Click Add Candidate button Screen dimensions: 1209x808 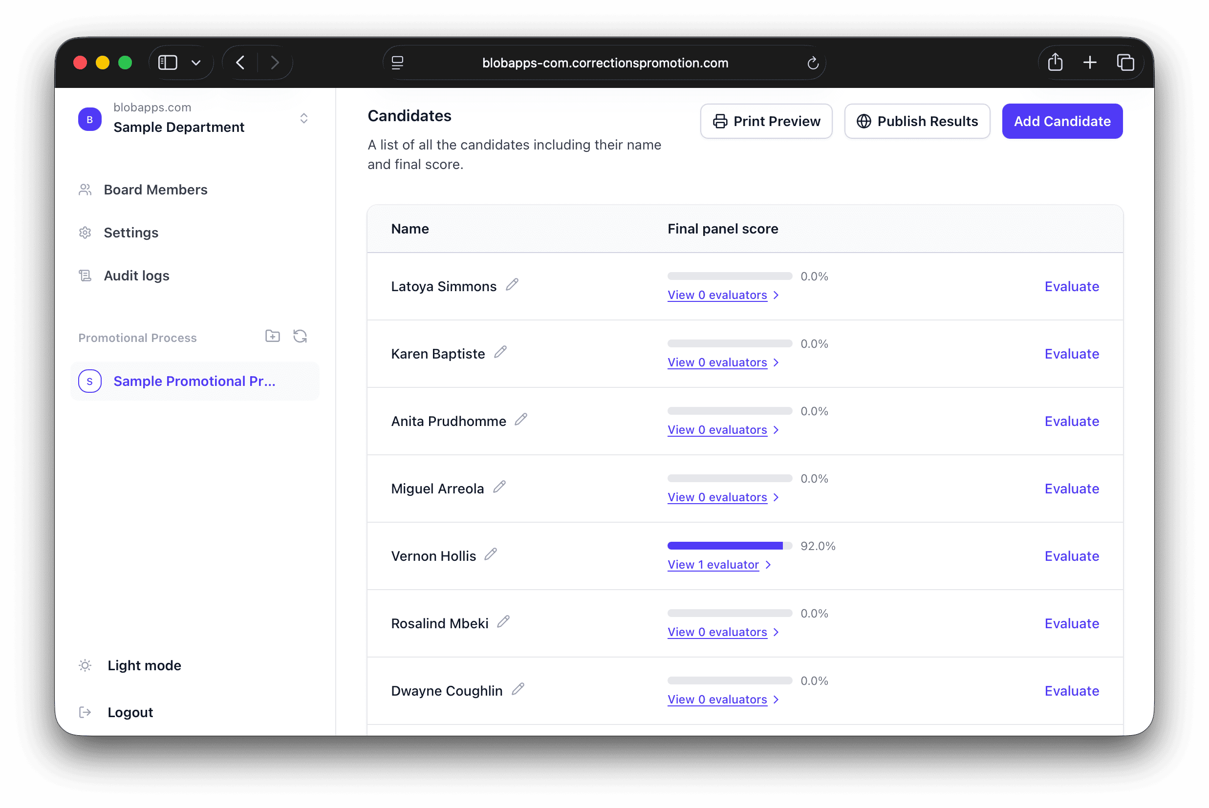pos(1062,121)
